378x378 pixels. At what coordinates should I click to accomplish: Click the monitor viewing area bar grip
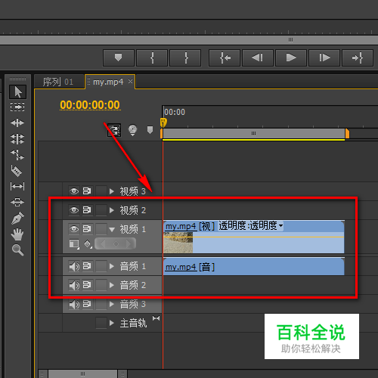click(x=290, y=40)
